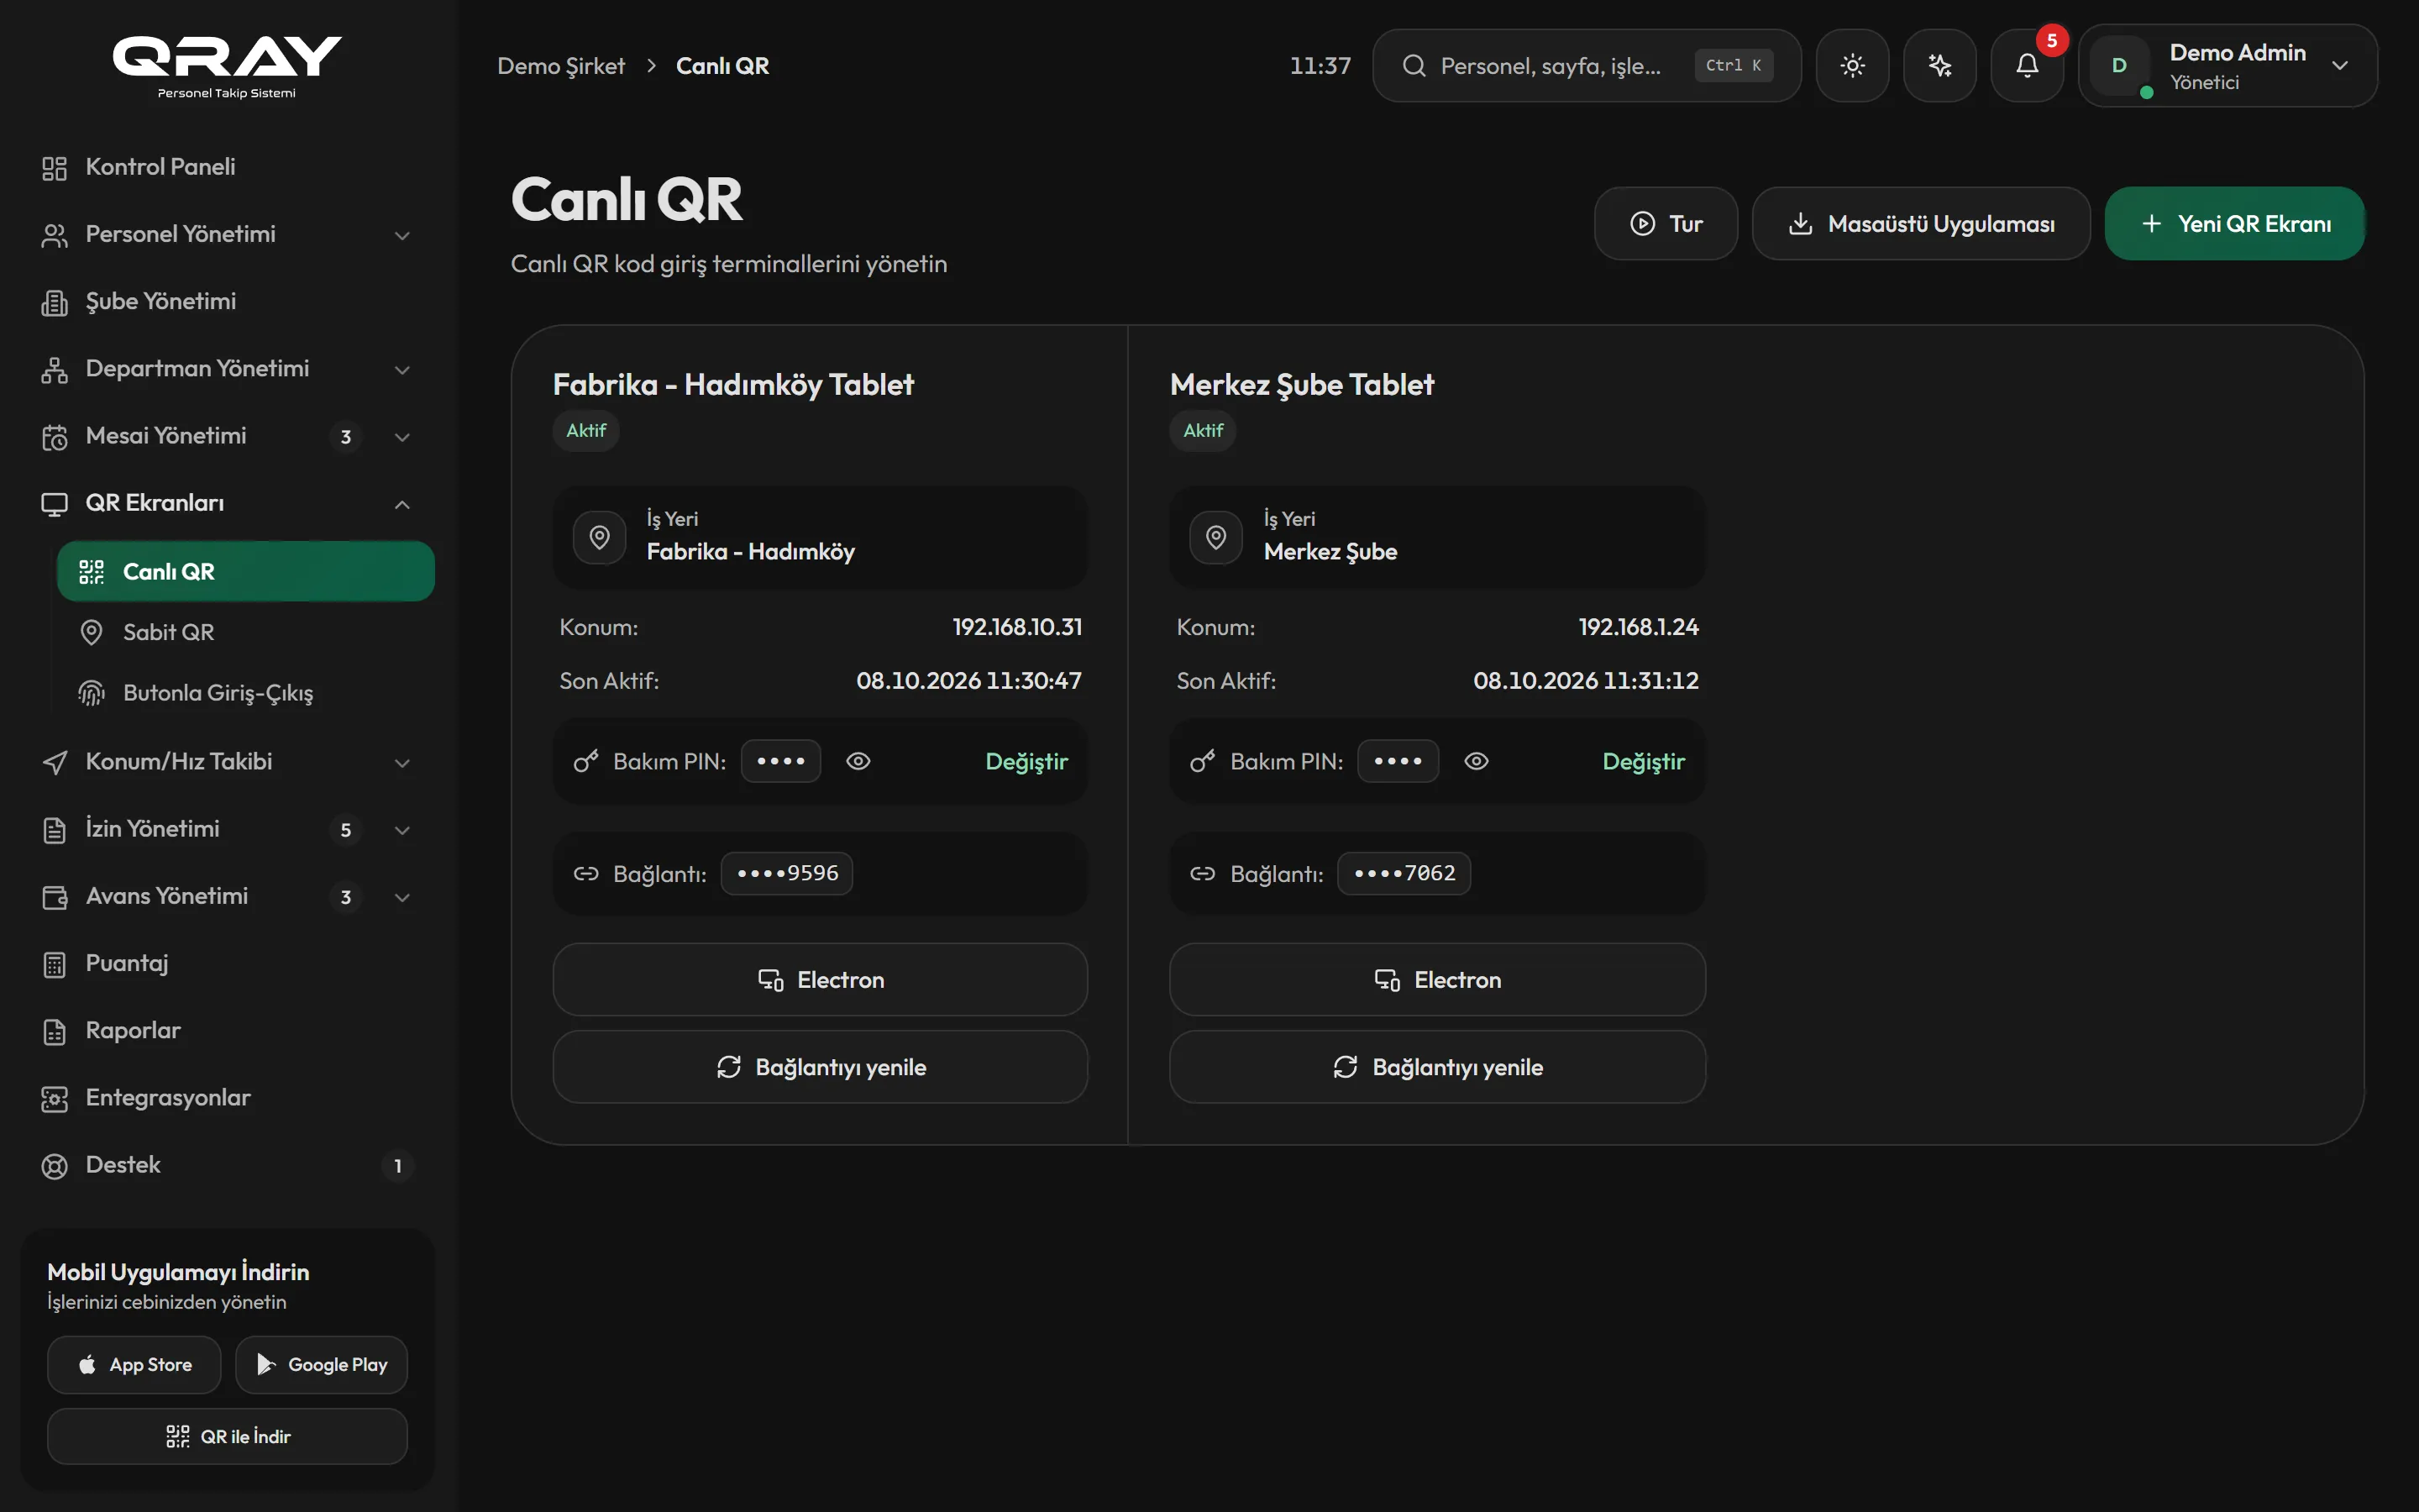Click link icon beside Bağlantı 9596

click(585, 874)
